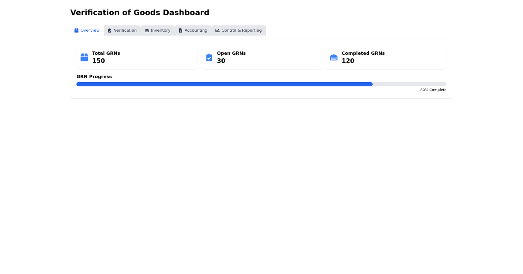The width and height of the screenshot is (523, 274).
Task: Click the invoice icon on Accounting tab
Action: tap(180, 30)
